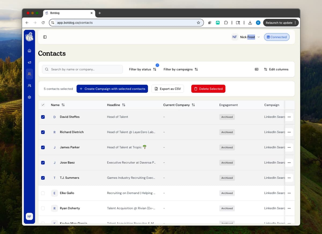Click Jose Baez contact name
This screenshot has width=322, height=234.
(67, 163)
